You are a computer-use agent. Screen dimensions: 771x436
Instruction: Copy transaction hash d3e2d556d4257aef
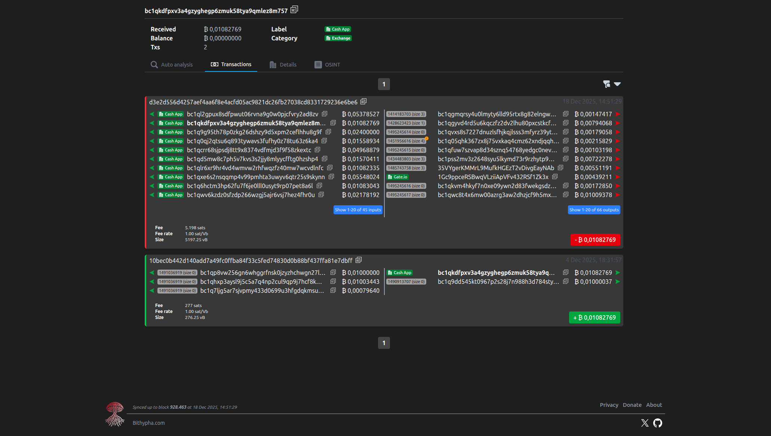point(363,102)
